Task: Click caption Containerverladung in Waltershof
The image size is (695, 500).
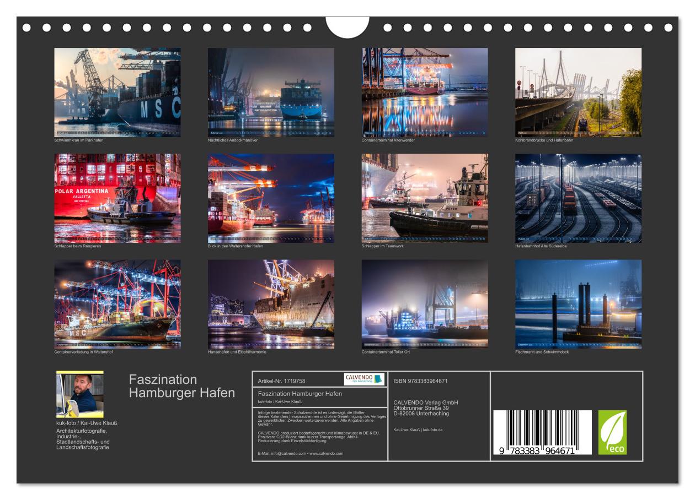Action: [x=83, y=352]
